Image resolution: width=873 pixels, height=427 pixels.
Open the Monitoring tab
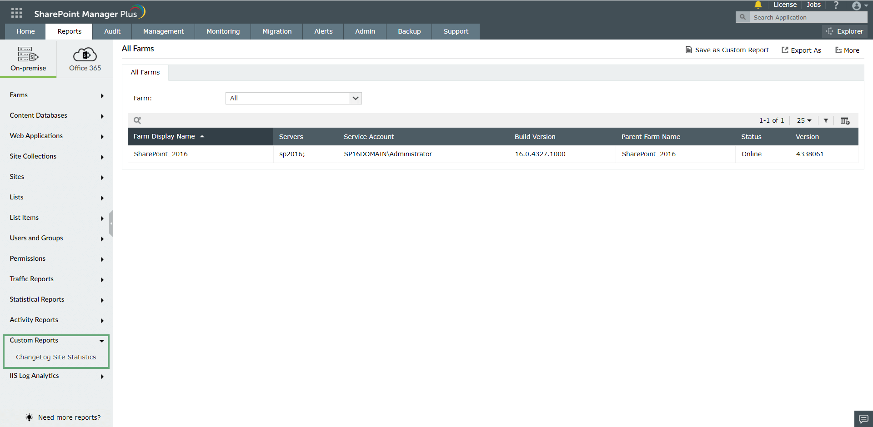223,31
